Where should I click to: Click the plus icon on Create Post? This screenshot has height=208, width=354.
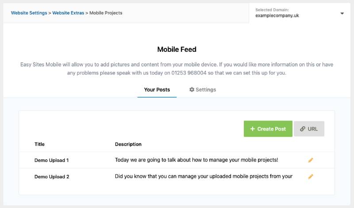point(252,129)
